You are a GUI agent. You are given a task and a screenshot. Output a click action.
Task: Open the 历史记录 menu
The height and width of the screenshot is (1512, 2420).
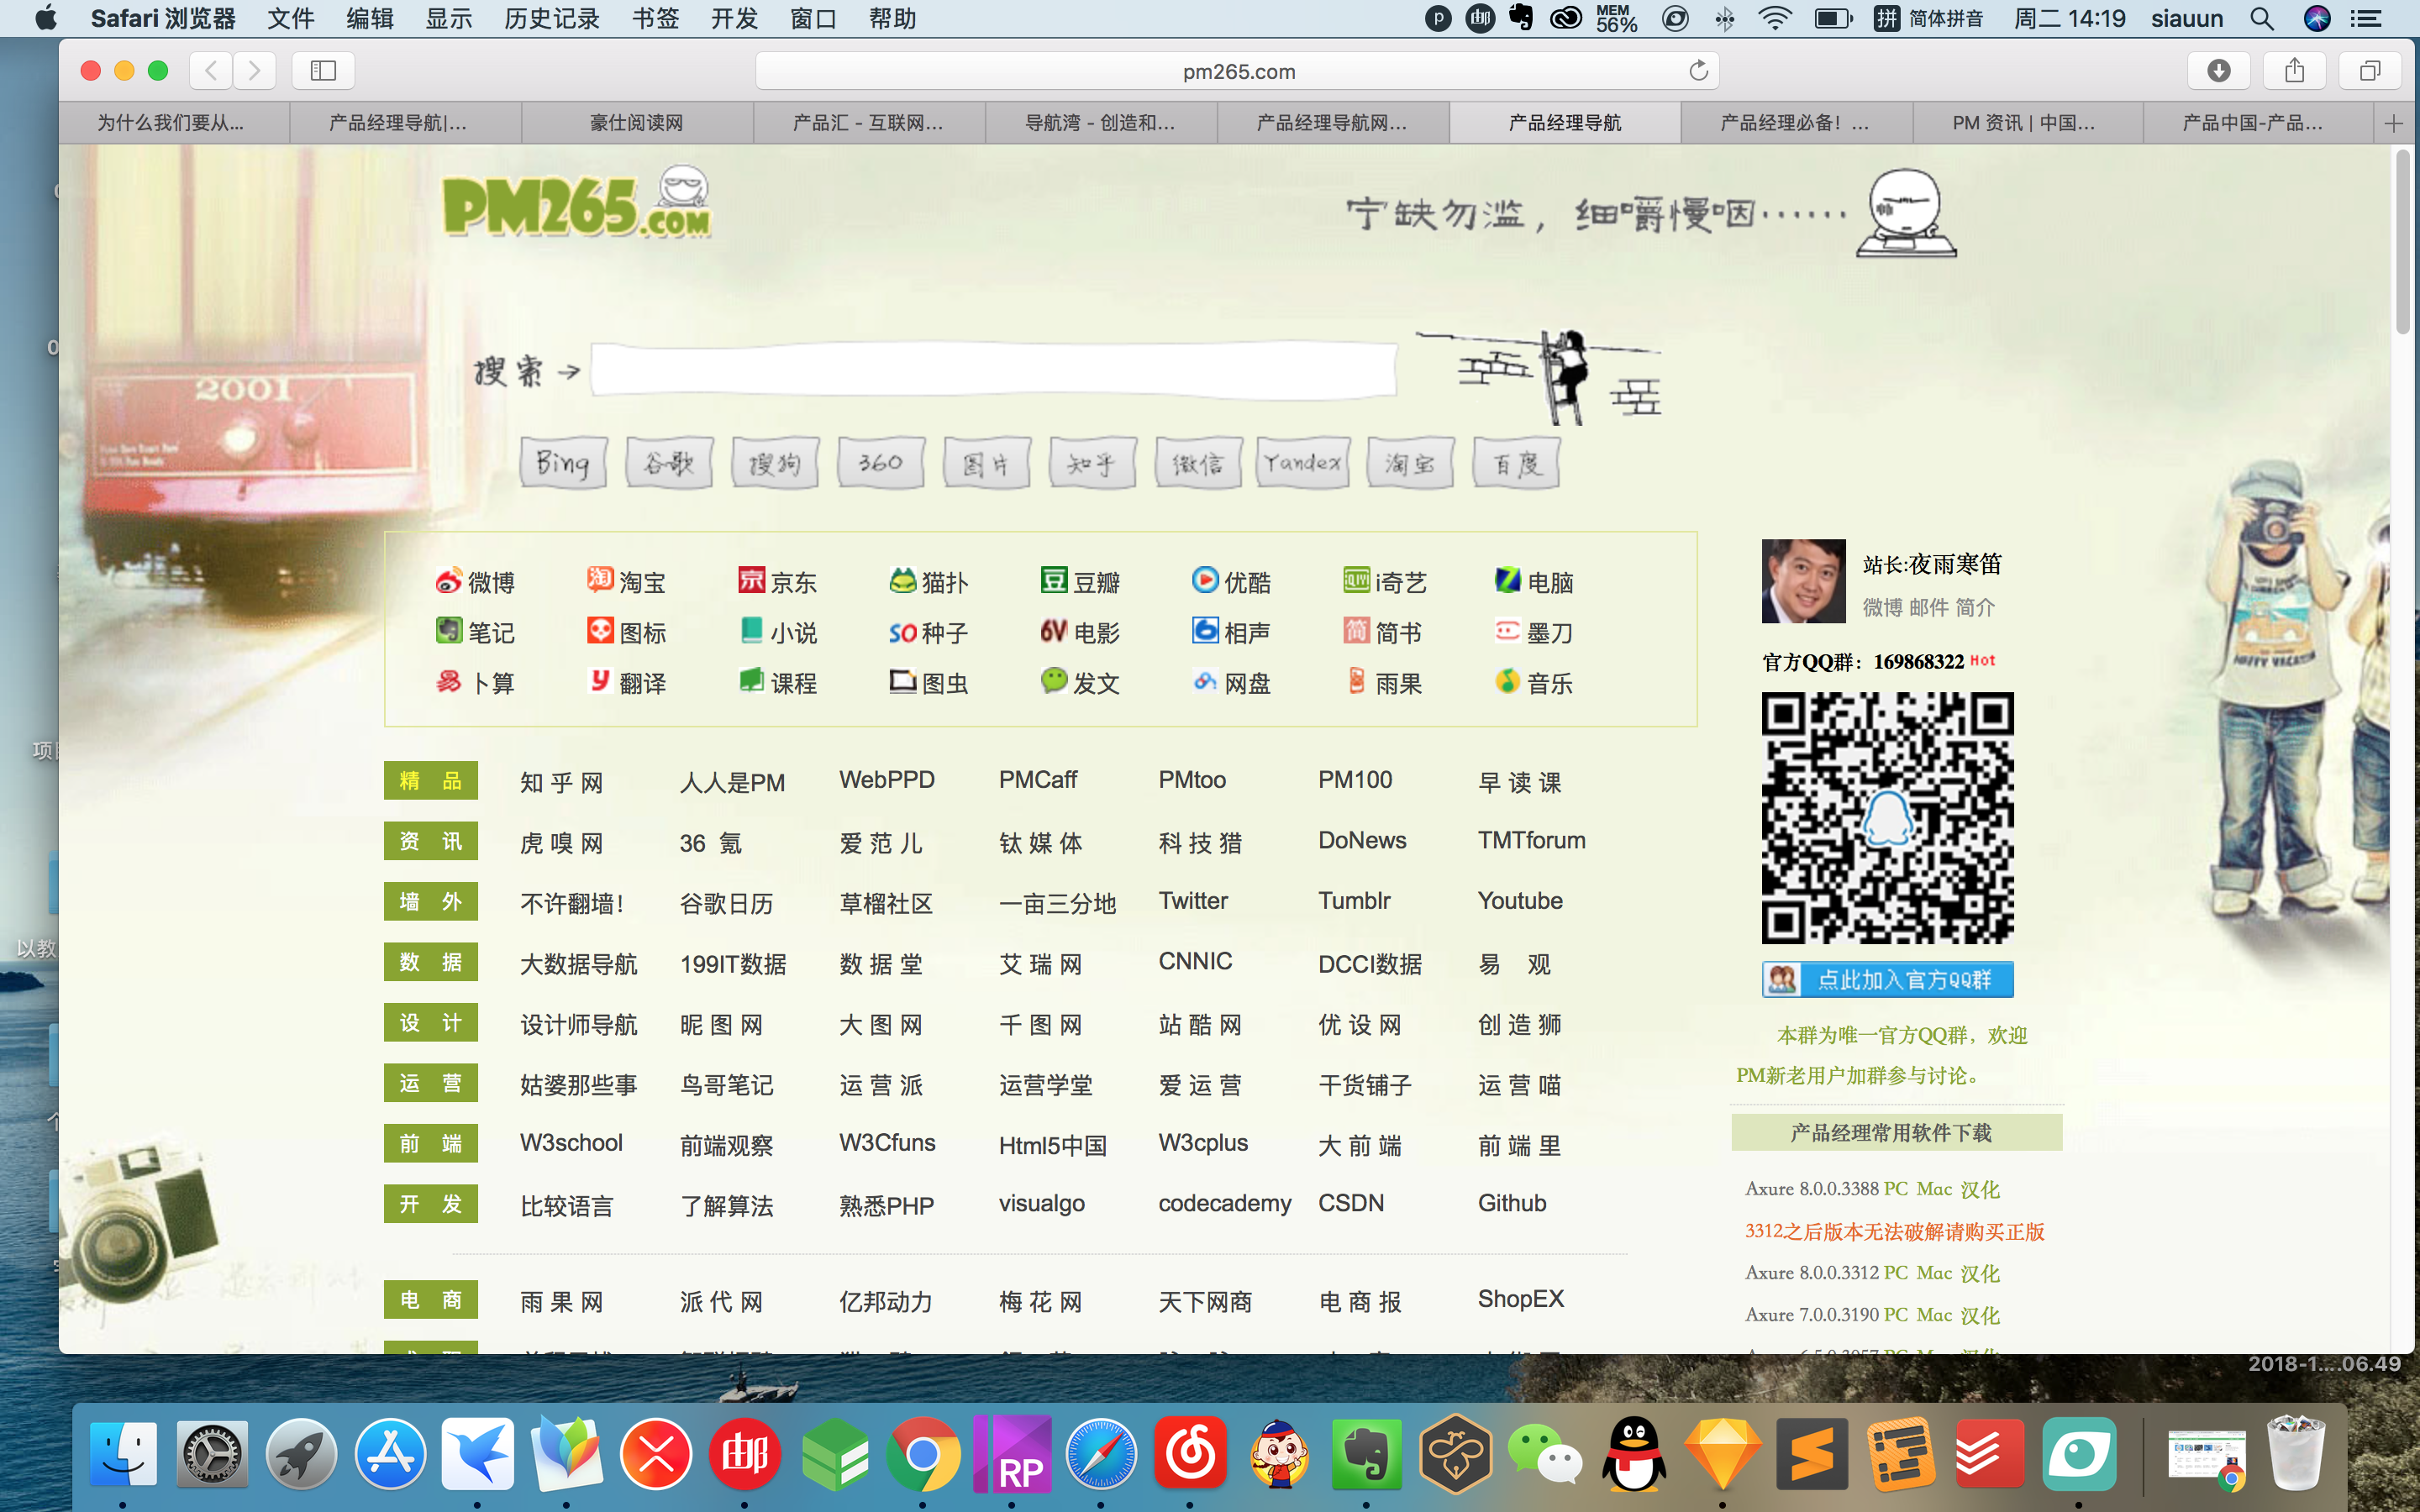552,18
